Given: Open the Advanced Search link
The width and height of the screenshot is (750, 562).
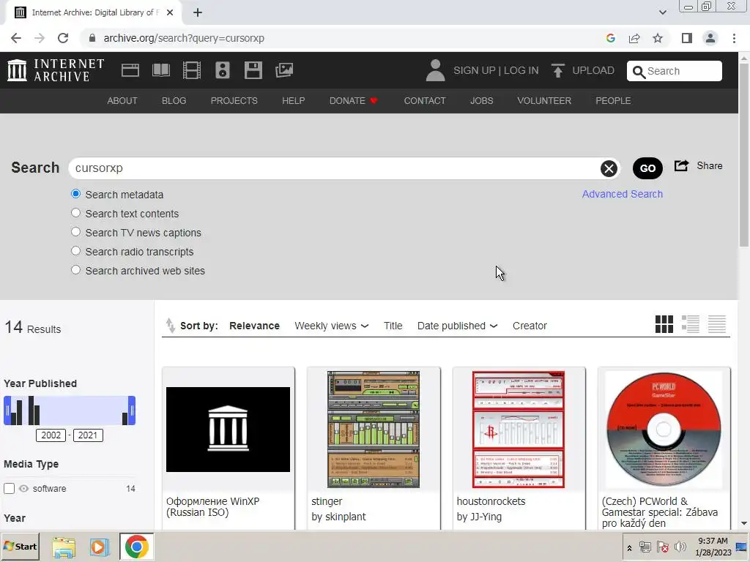Looking at the screenshot, I should pyautogui.click(x=623, y=194).
